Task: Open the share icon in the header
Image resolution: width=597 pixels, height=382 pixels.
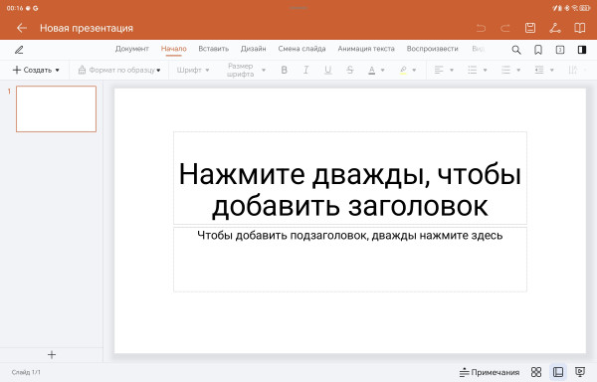Action: pos(555,28)
